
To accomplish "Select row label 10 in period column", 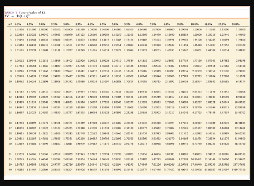I will point(10,82).
